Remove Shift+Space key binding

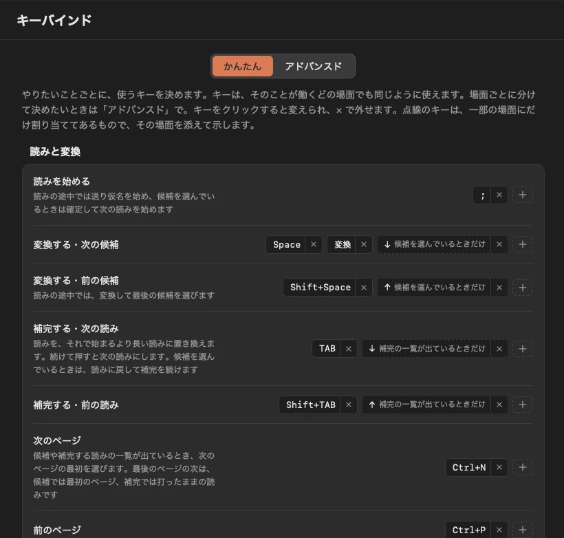tap(364, 288)
